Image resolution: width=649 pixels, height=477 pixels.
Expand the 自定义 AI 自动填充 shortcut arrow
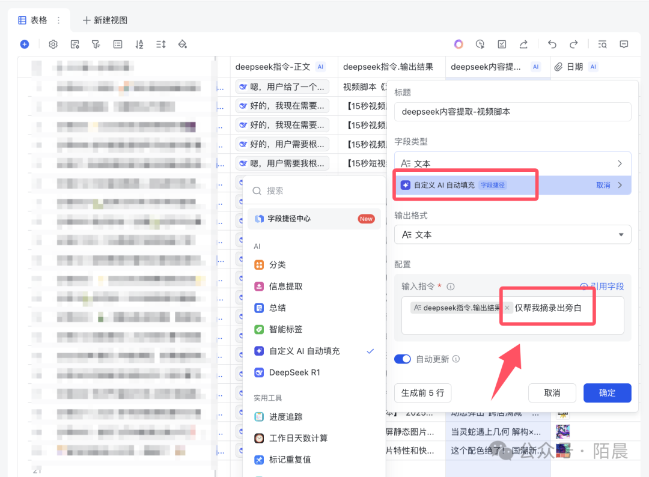pyautogui.click(x=620, y=185)
